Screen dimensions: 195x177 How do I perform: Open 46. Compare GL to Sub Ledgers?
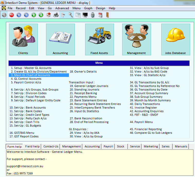point(151,133)
